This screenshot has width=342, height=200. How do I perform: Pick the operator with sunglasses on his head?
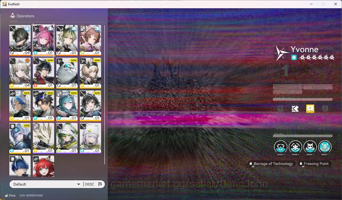click(x=43, y=106)
